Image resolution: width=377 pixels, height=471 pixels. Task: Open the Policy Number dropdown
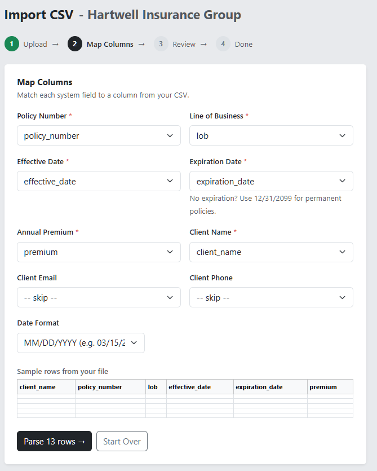(x=99, y=135)
